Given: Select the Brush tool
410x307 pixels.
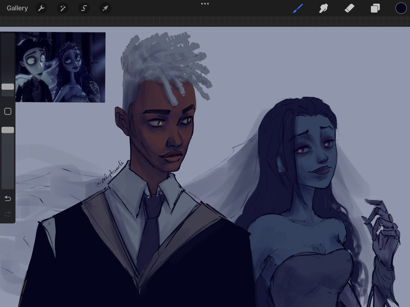Looking at the screenshot, I should 298,8.
